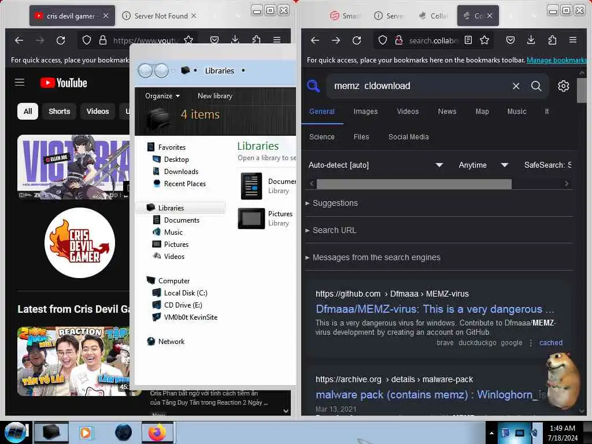Clear the memz search query

tap(516, 86)
